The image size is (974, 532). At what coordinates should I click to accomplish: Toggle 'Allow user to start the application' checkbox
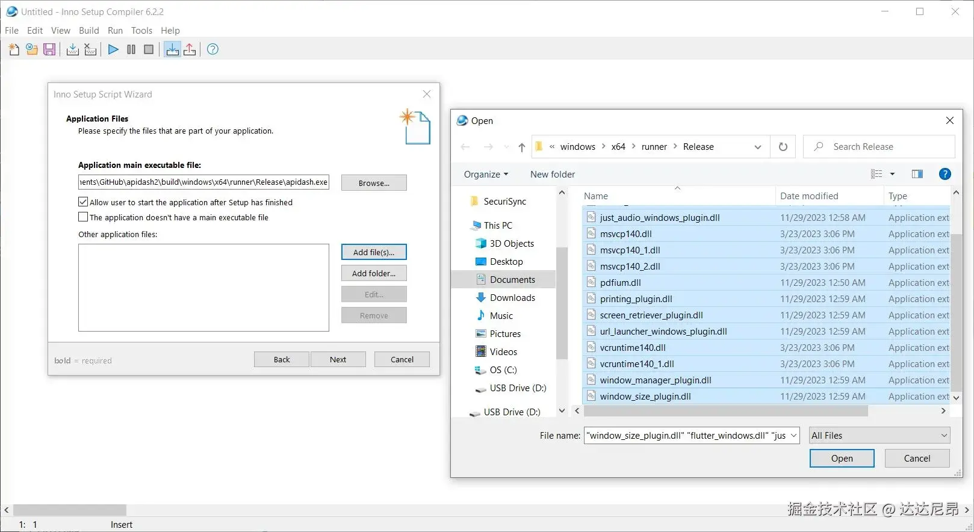(x=83, y=202)
